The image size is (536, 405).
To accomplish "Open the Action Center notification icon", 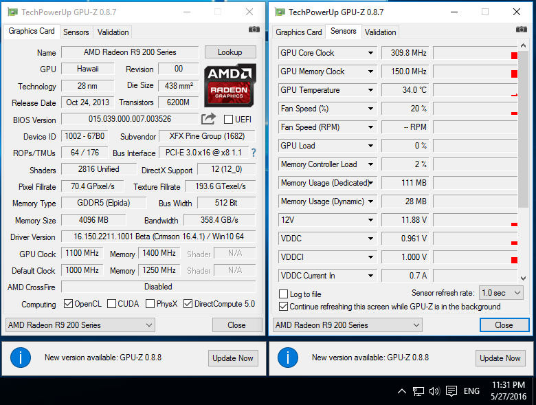I will 451,391.
